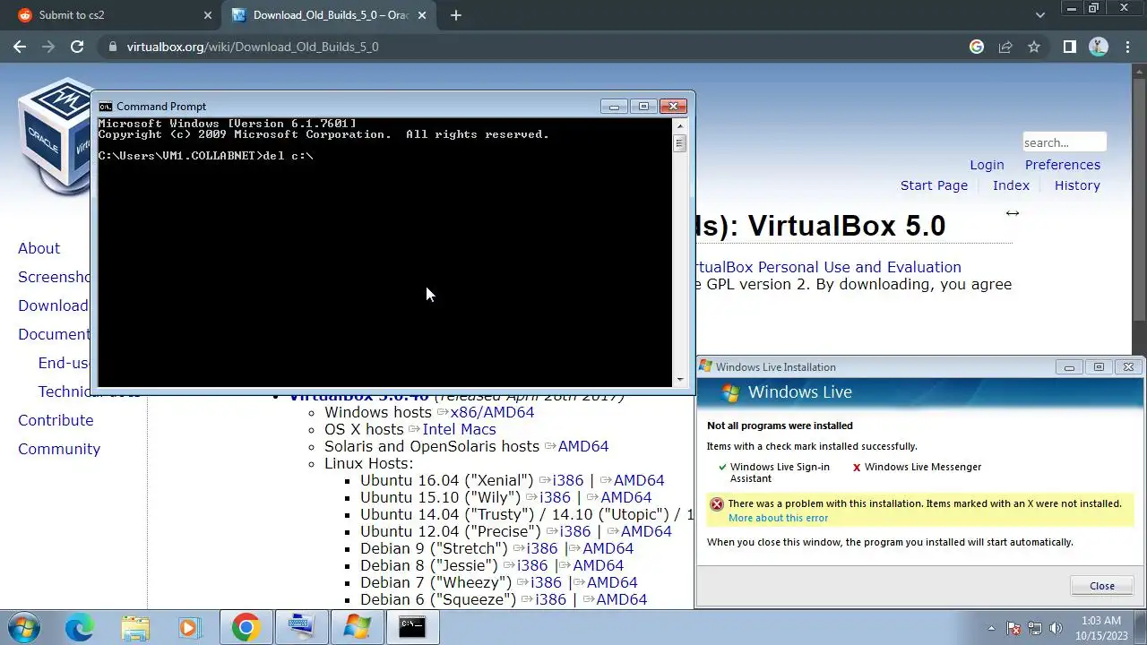The height and width of the screenshot is (645, 1147).
Task: Open the Login link
Action: coord(987,165)
